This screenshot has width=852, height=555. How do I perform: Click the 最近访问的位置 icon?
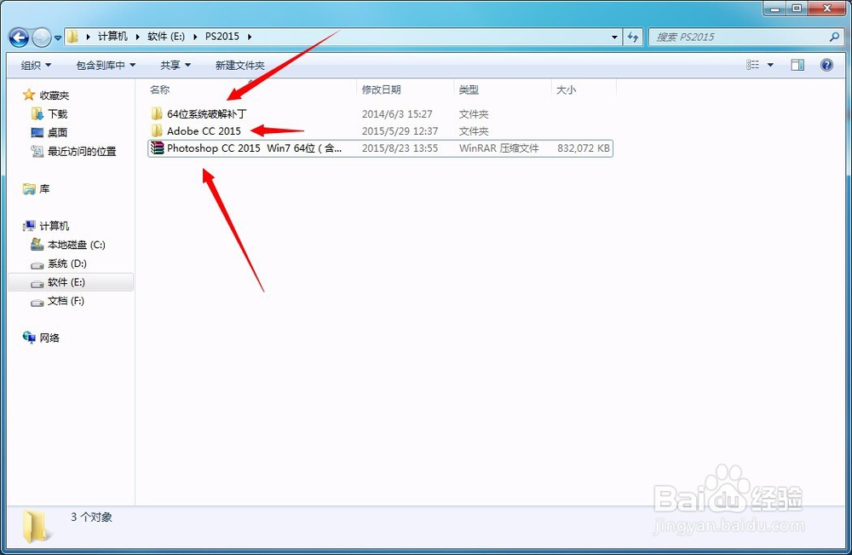pos(37,151)
